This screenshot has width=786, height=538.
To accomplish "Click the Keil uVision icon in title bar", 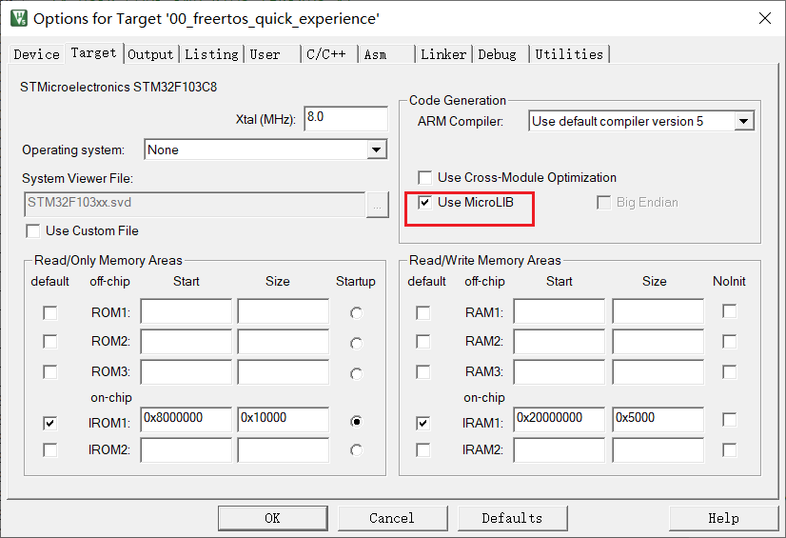I will [18, 18].
